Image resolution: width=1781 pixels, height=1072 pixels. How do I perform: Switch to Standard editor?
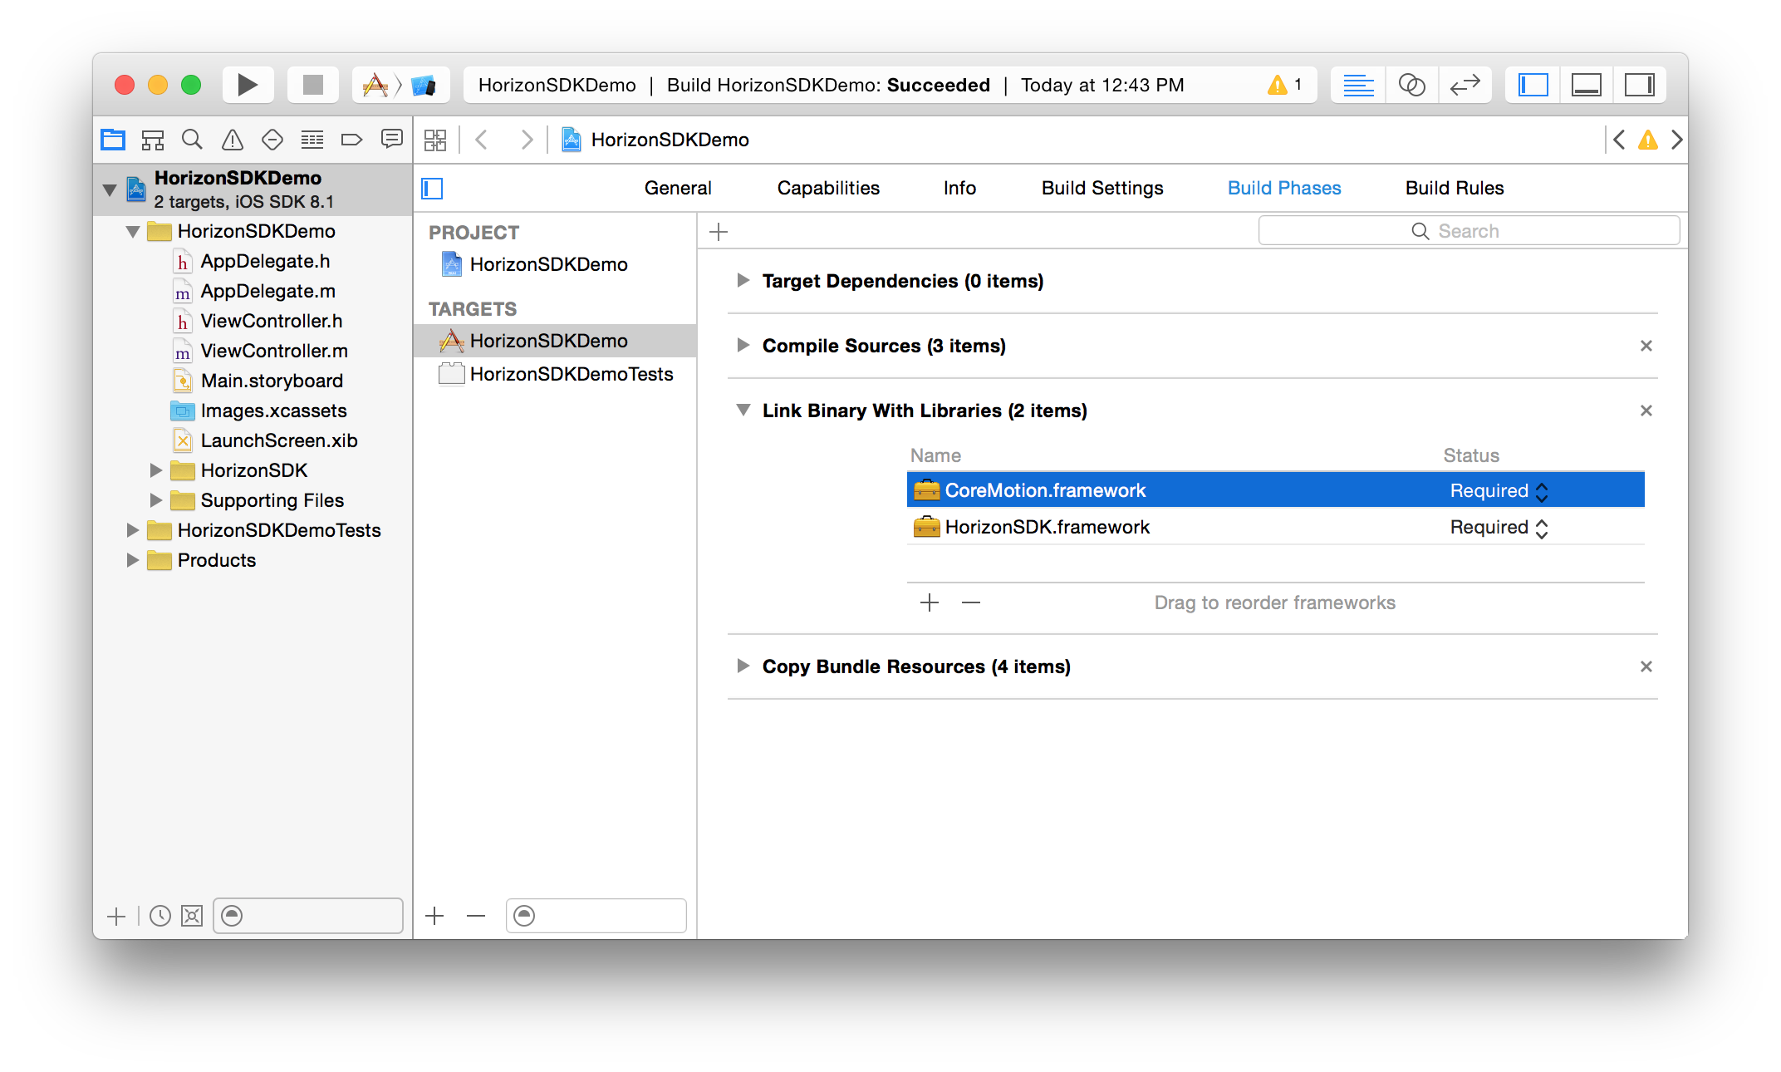tap(1358, 85)
